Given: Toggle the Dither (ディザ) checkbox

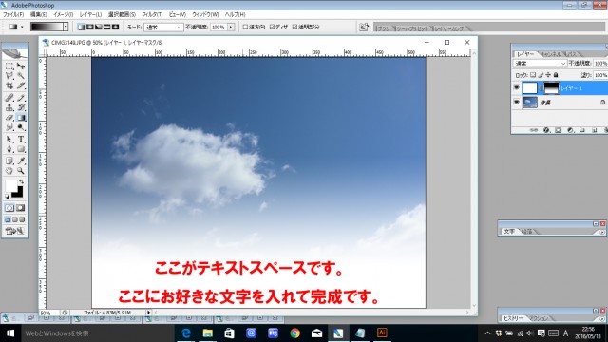Looking at the screenshot, I should point(272,27).
